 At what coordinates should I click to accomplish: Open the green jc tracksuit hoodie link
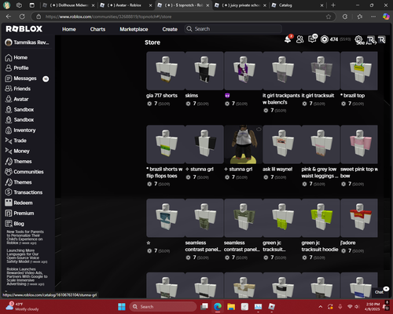coord(320,246)
